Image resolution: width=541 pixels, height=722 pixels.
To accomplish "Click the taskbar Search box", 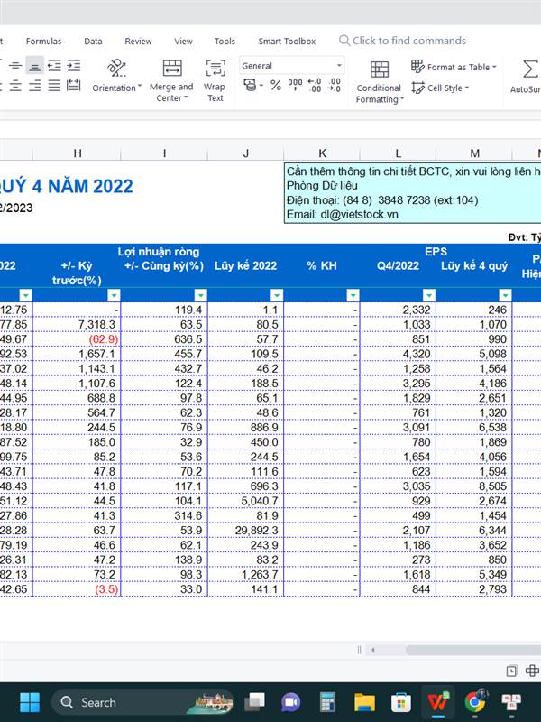I will click(142, 702).
